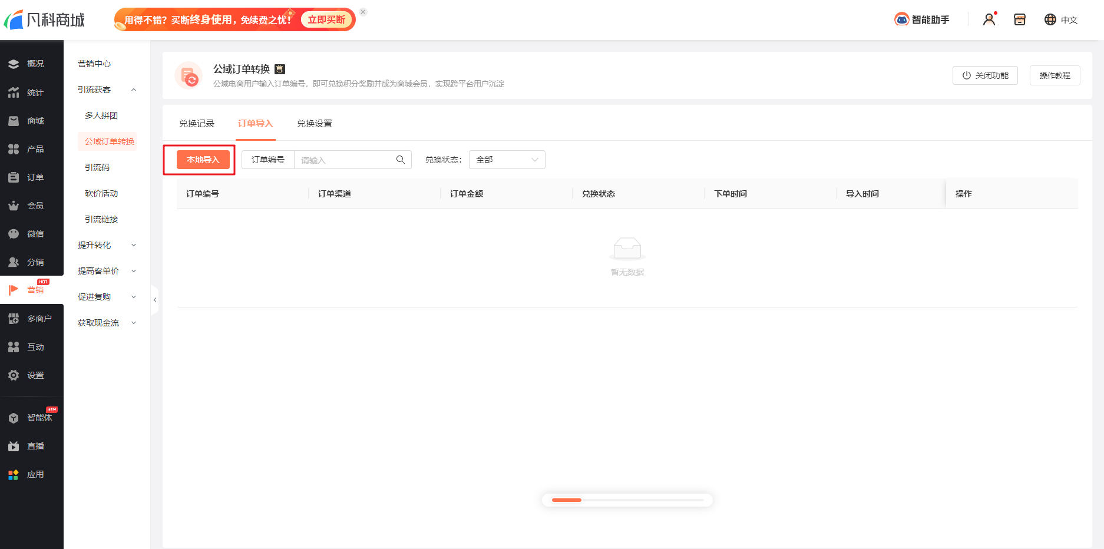Toggle off feature with 关闭功能 button
The height and width of the screenshot is (549, 1104).
coord(984,75)
